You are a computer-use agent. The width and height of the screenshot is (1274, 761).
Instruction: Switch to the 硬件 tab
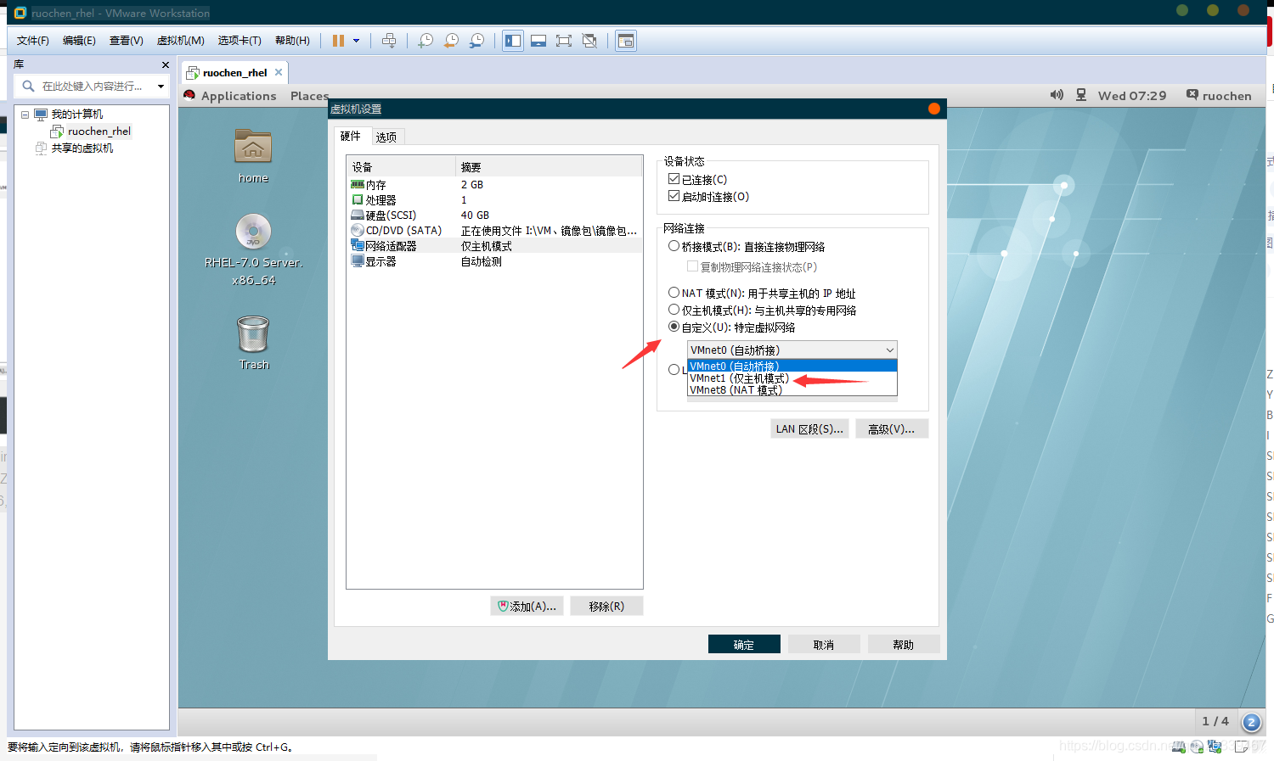pyautogui.click(x=351, y=136)
